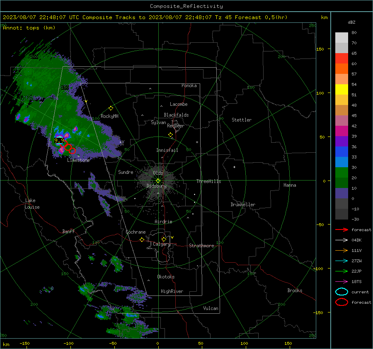373x349 pixels.
Task: Select the HighRiver map label
Action: click(172, 291)
